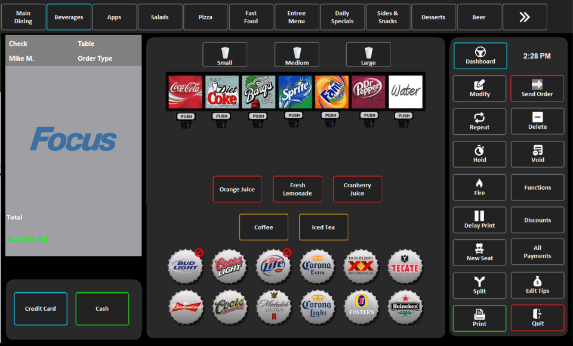Pay with Credit Card

click(x=41, y=309)
